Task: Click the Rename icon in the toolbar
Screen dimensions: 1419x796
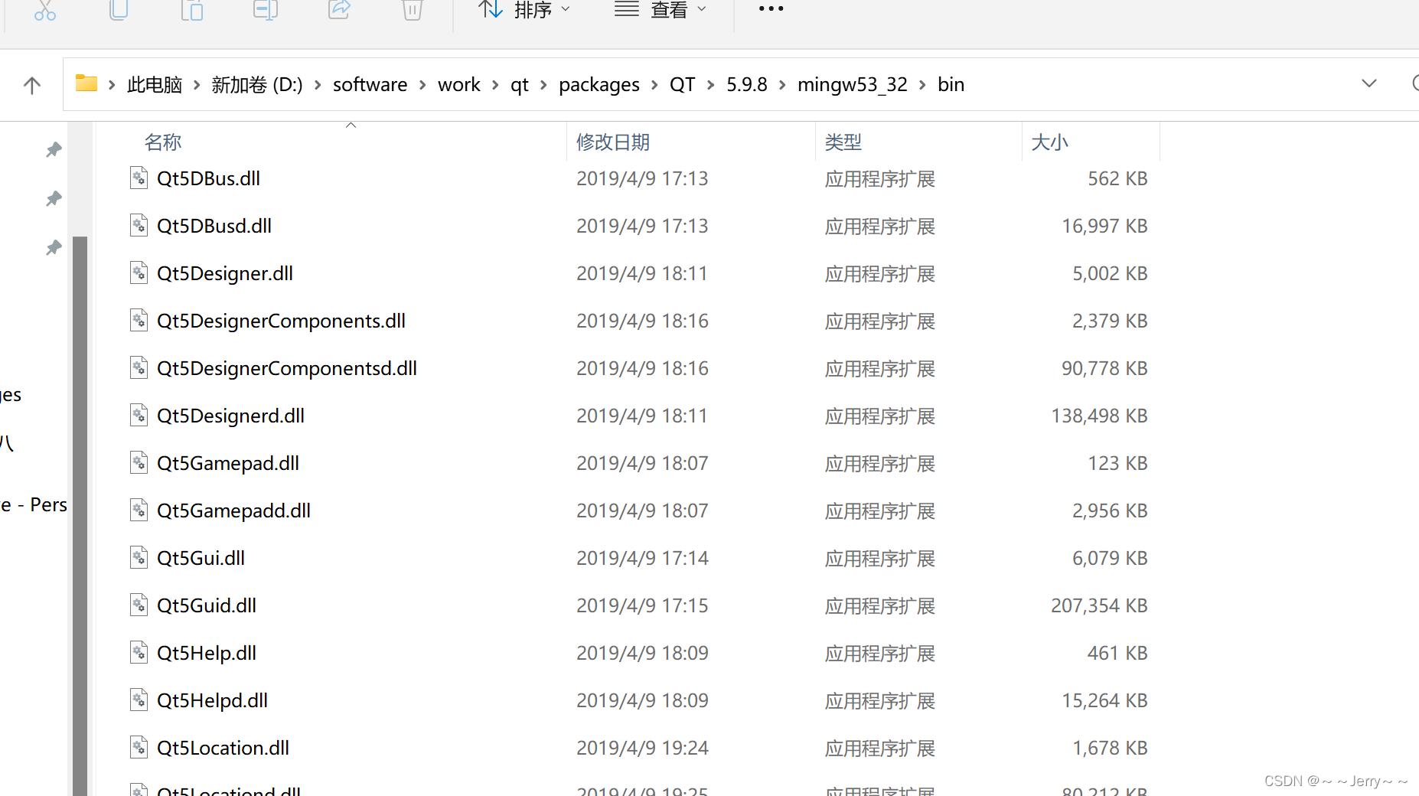Action: point(265,11)
